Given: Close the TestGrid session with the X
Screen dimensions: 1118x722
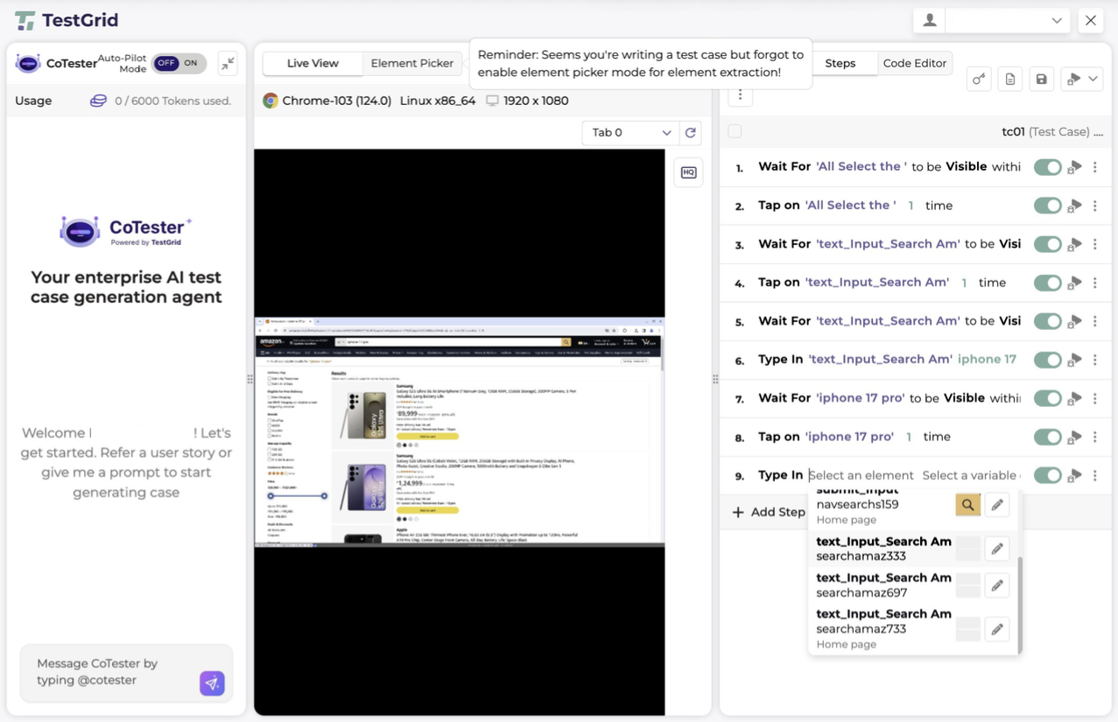Looking at the screenshot, I should coord(1091,20).
